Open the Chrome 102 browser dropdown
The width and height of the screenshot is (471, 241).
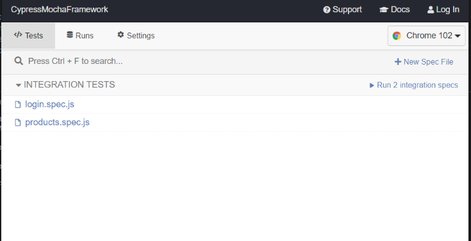pos(426,36)
